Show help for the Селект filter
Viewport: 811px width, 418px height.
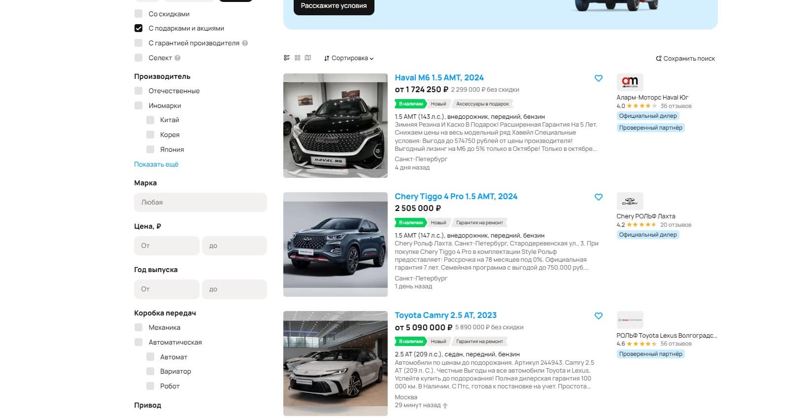click(x=177, y=58)
